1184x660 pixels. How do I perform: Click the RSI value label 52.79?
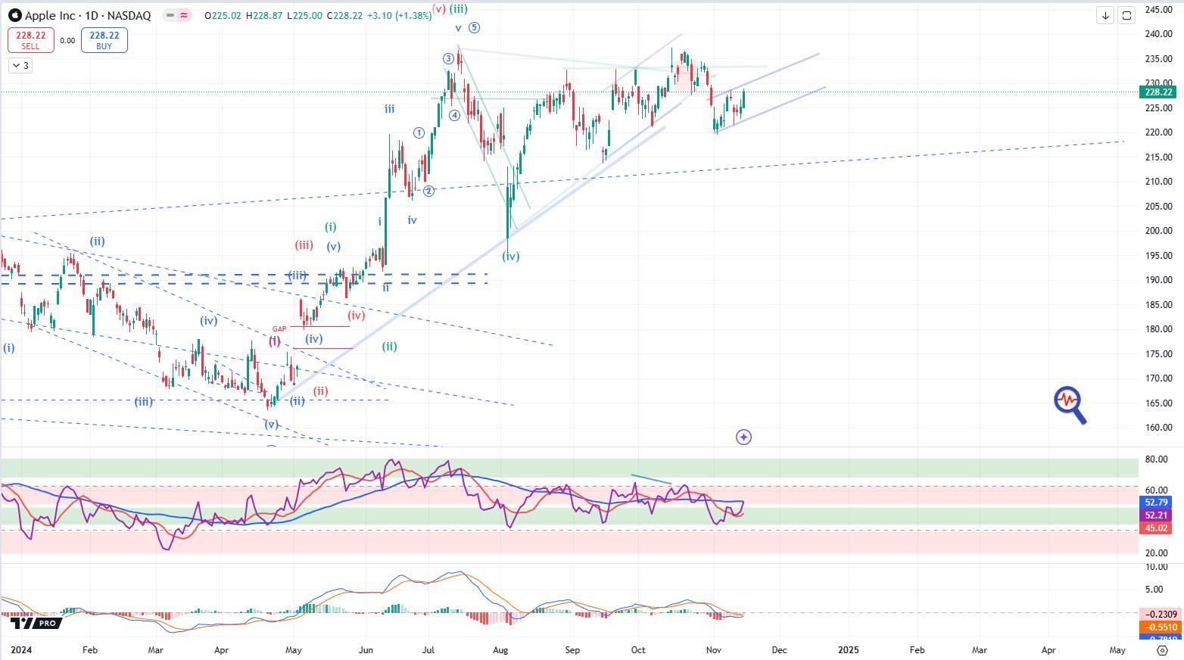(1156, 503)
